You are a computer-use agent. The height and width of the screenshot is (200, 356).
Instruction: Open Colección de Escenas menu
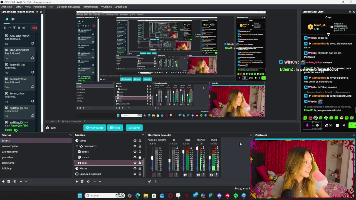tap(68, 7)
